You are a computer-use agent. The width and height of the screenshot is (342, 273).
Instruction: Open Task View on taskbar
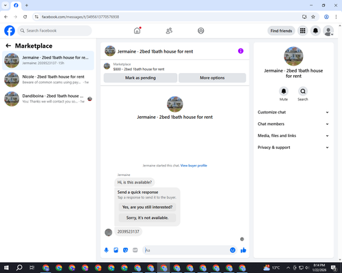(x=32, y=268)
